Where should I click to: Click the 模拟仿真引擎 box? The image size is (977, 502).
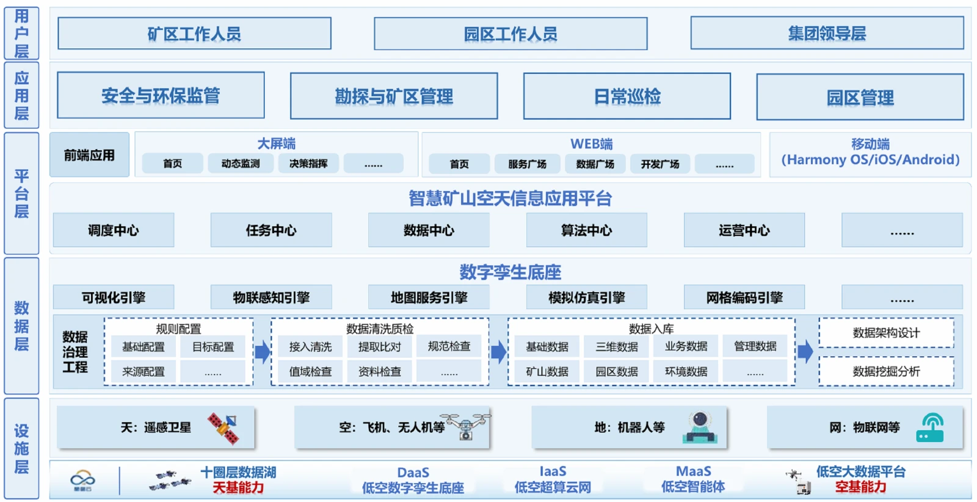click(586, 297)
